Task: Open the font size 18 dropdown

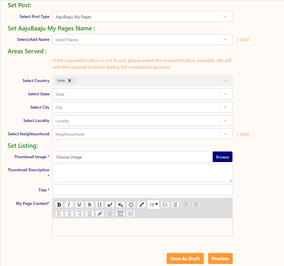Action: [153, 205]
